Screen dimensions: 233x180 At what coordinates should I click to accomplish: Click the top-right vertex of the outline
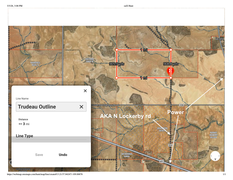click(x=171, y=50)
